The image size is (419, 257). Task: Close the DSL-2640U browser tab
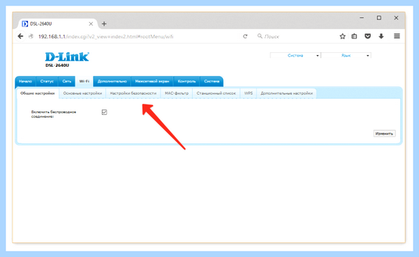[x=91, y=24]
